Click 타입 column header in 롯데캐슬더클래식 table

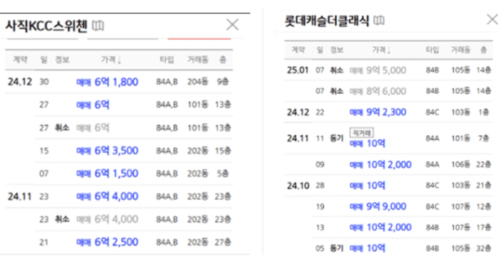[x=432, y=50]
